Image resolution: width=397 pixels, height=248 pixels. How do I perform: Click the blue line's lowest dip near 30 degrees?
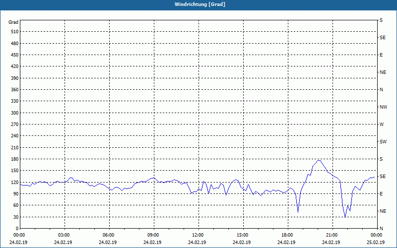[x=345, y=217]
